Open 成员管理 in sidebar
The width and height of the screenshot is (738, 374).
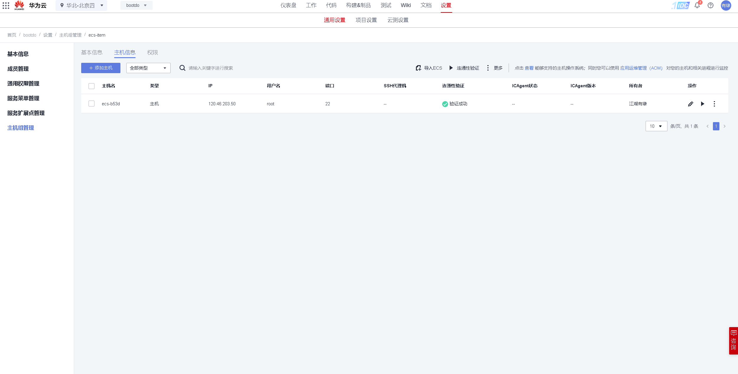point(18,69)
